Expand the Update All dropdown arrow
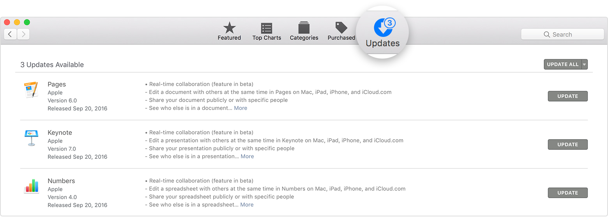The width and height of the screenshot is (608, 218). pyautogui.click(x=584, y=65)
